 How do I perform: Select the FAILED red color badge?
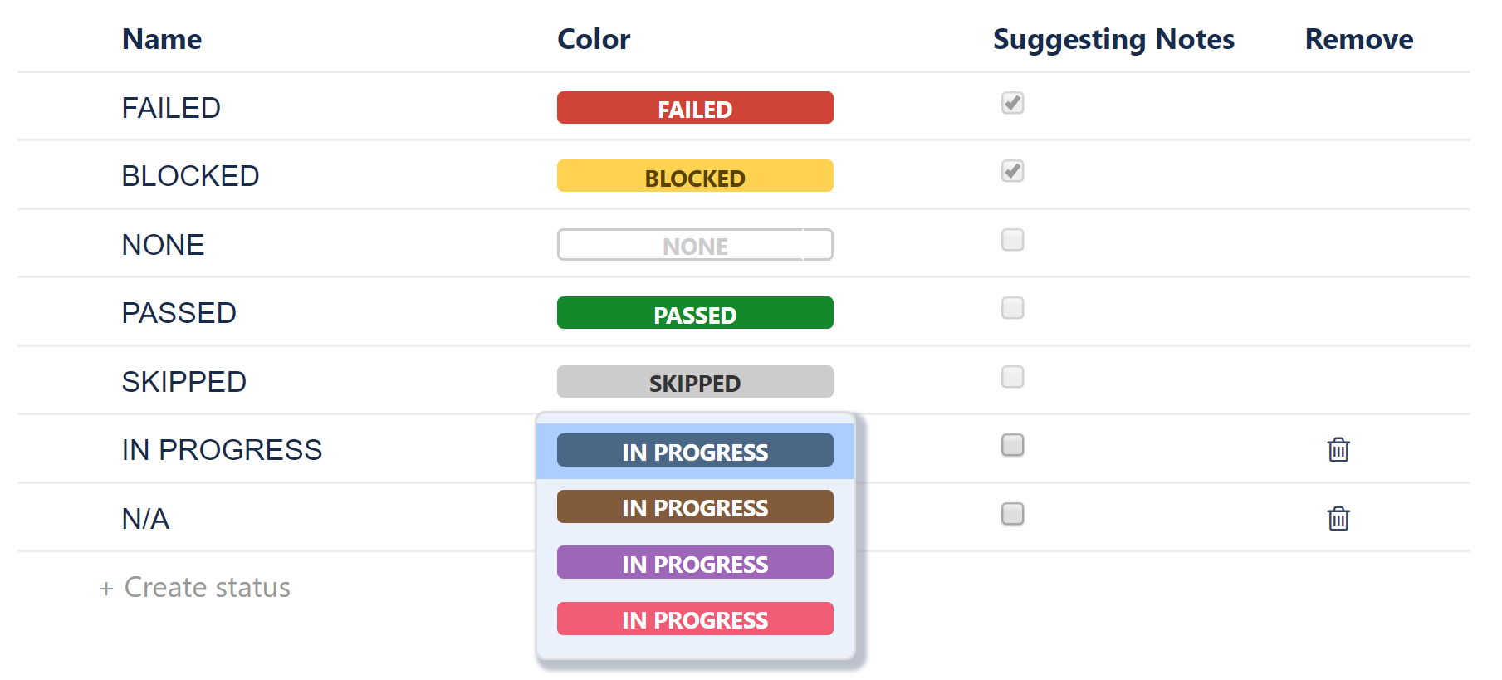coord(695,108)
